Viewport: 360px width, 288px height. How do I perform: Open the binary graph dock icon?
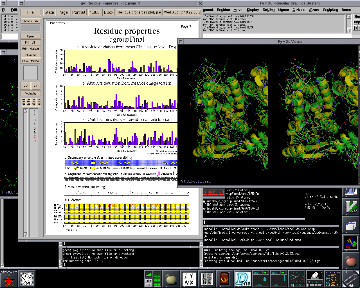click(x=351, y=192)
